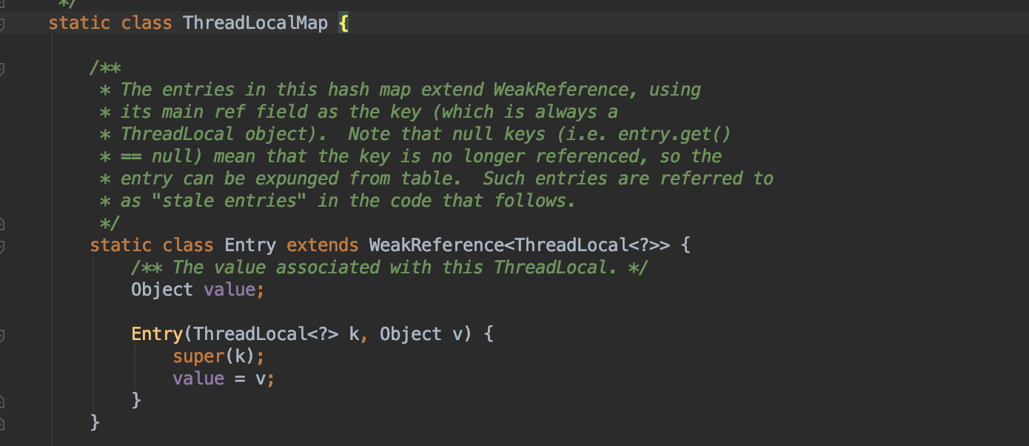This screenshot has height=446, width=1029.
Task: Click the ThreadLocalMap class name
Action: click(255, 23)
